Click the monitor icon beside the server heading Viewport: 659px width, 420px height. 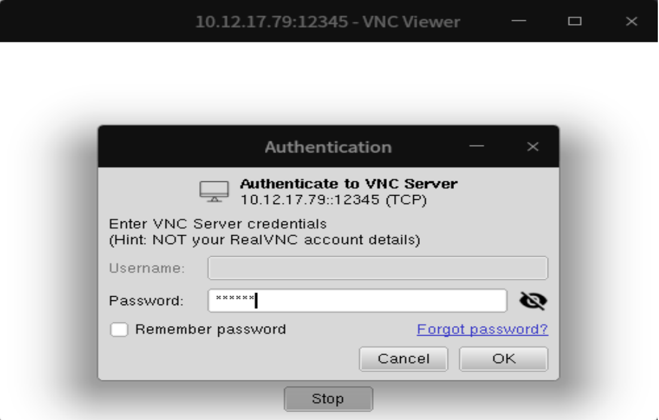coord(213,191)
